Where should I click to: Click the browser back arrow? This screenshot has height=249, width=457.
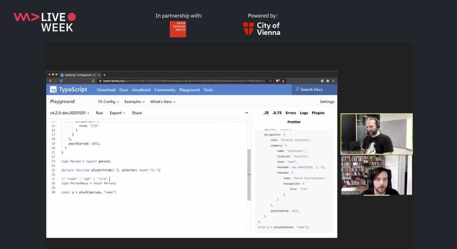pos(50,81)
